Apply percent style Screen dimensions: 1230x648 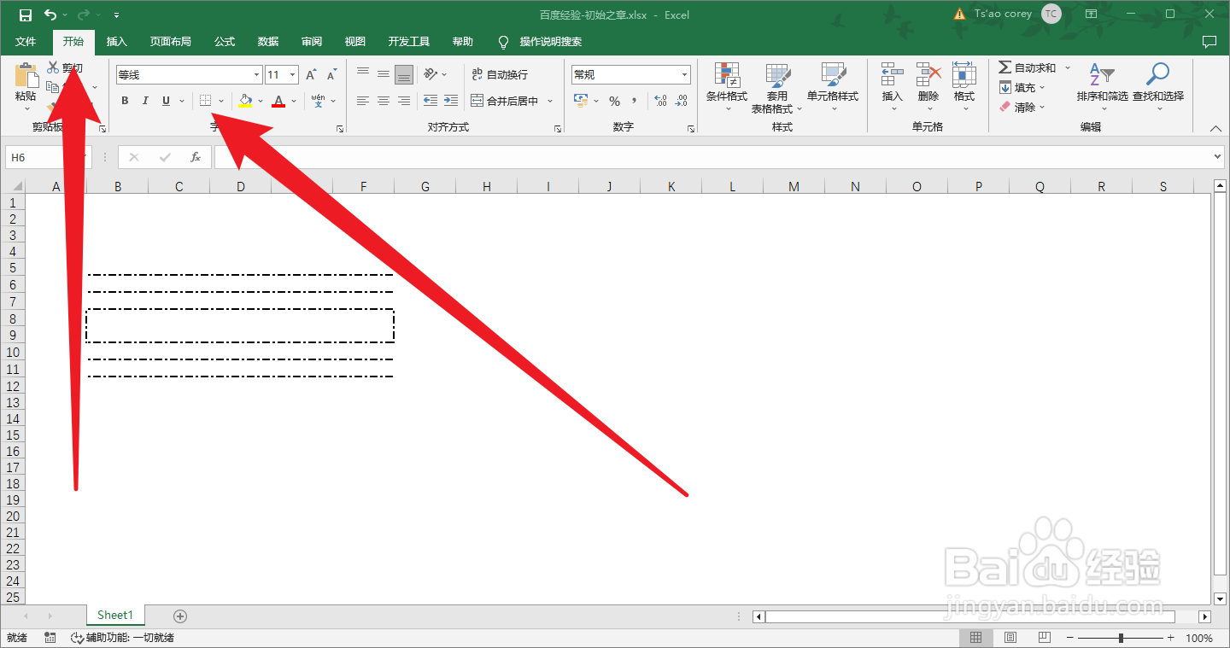[x=614, y=101]
